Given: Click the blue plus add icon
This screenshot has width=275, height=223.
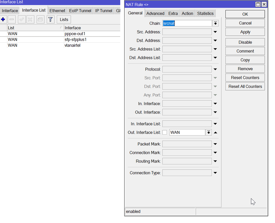Looking at the screenshot, I should tap(3, 20).
